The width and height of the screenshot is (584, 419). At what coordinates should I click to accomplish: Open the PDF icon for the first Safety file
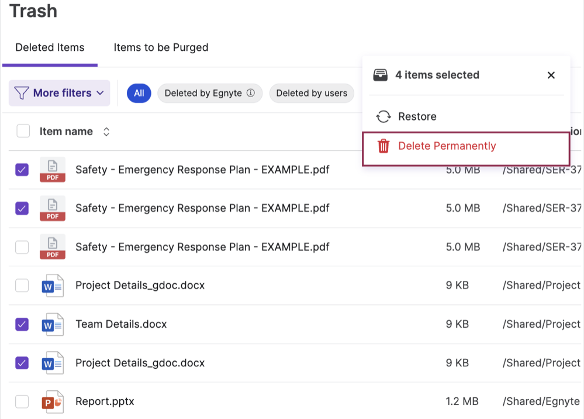point(52,170)
